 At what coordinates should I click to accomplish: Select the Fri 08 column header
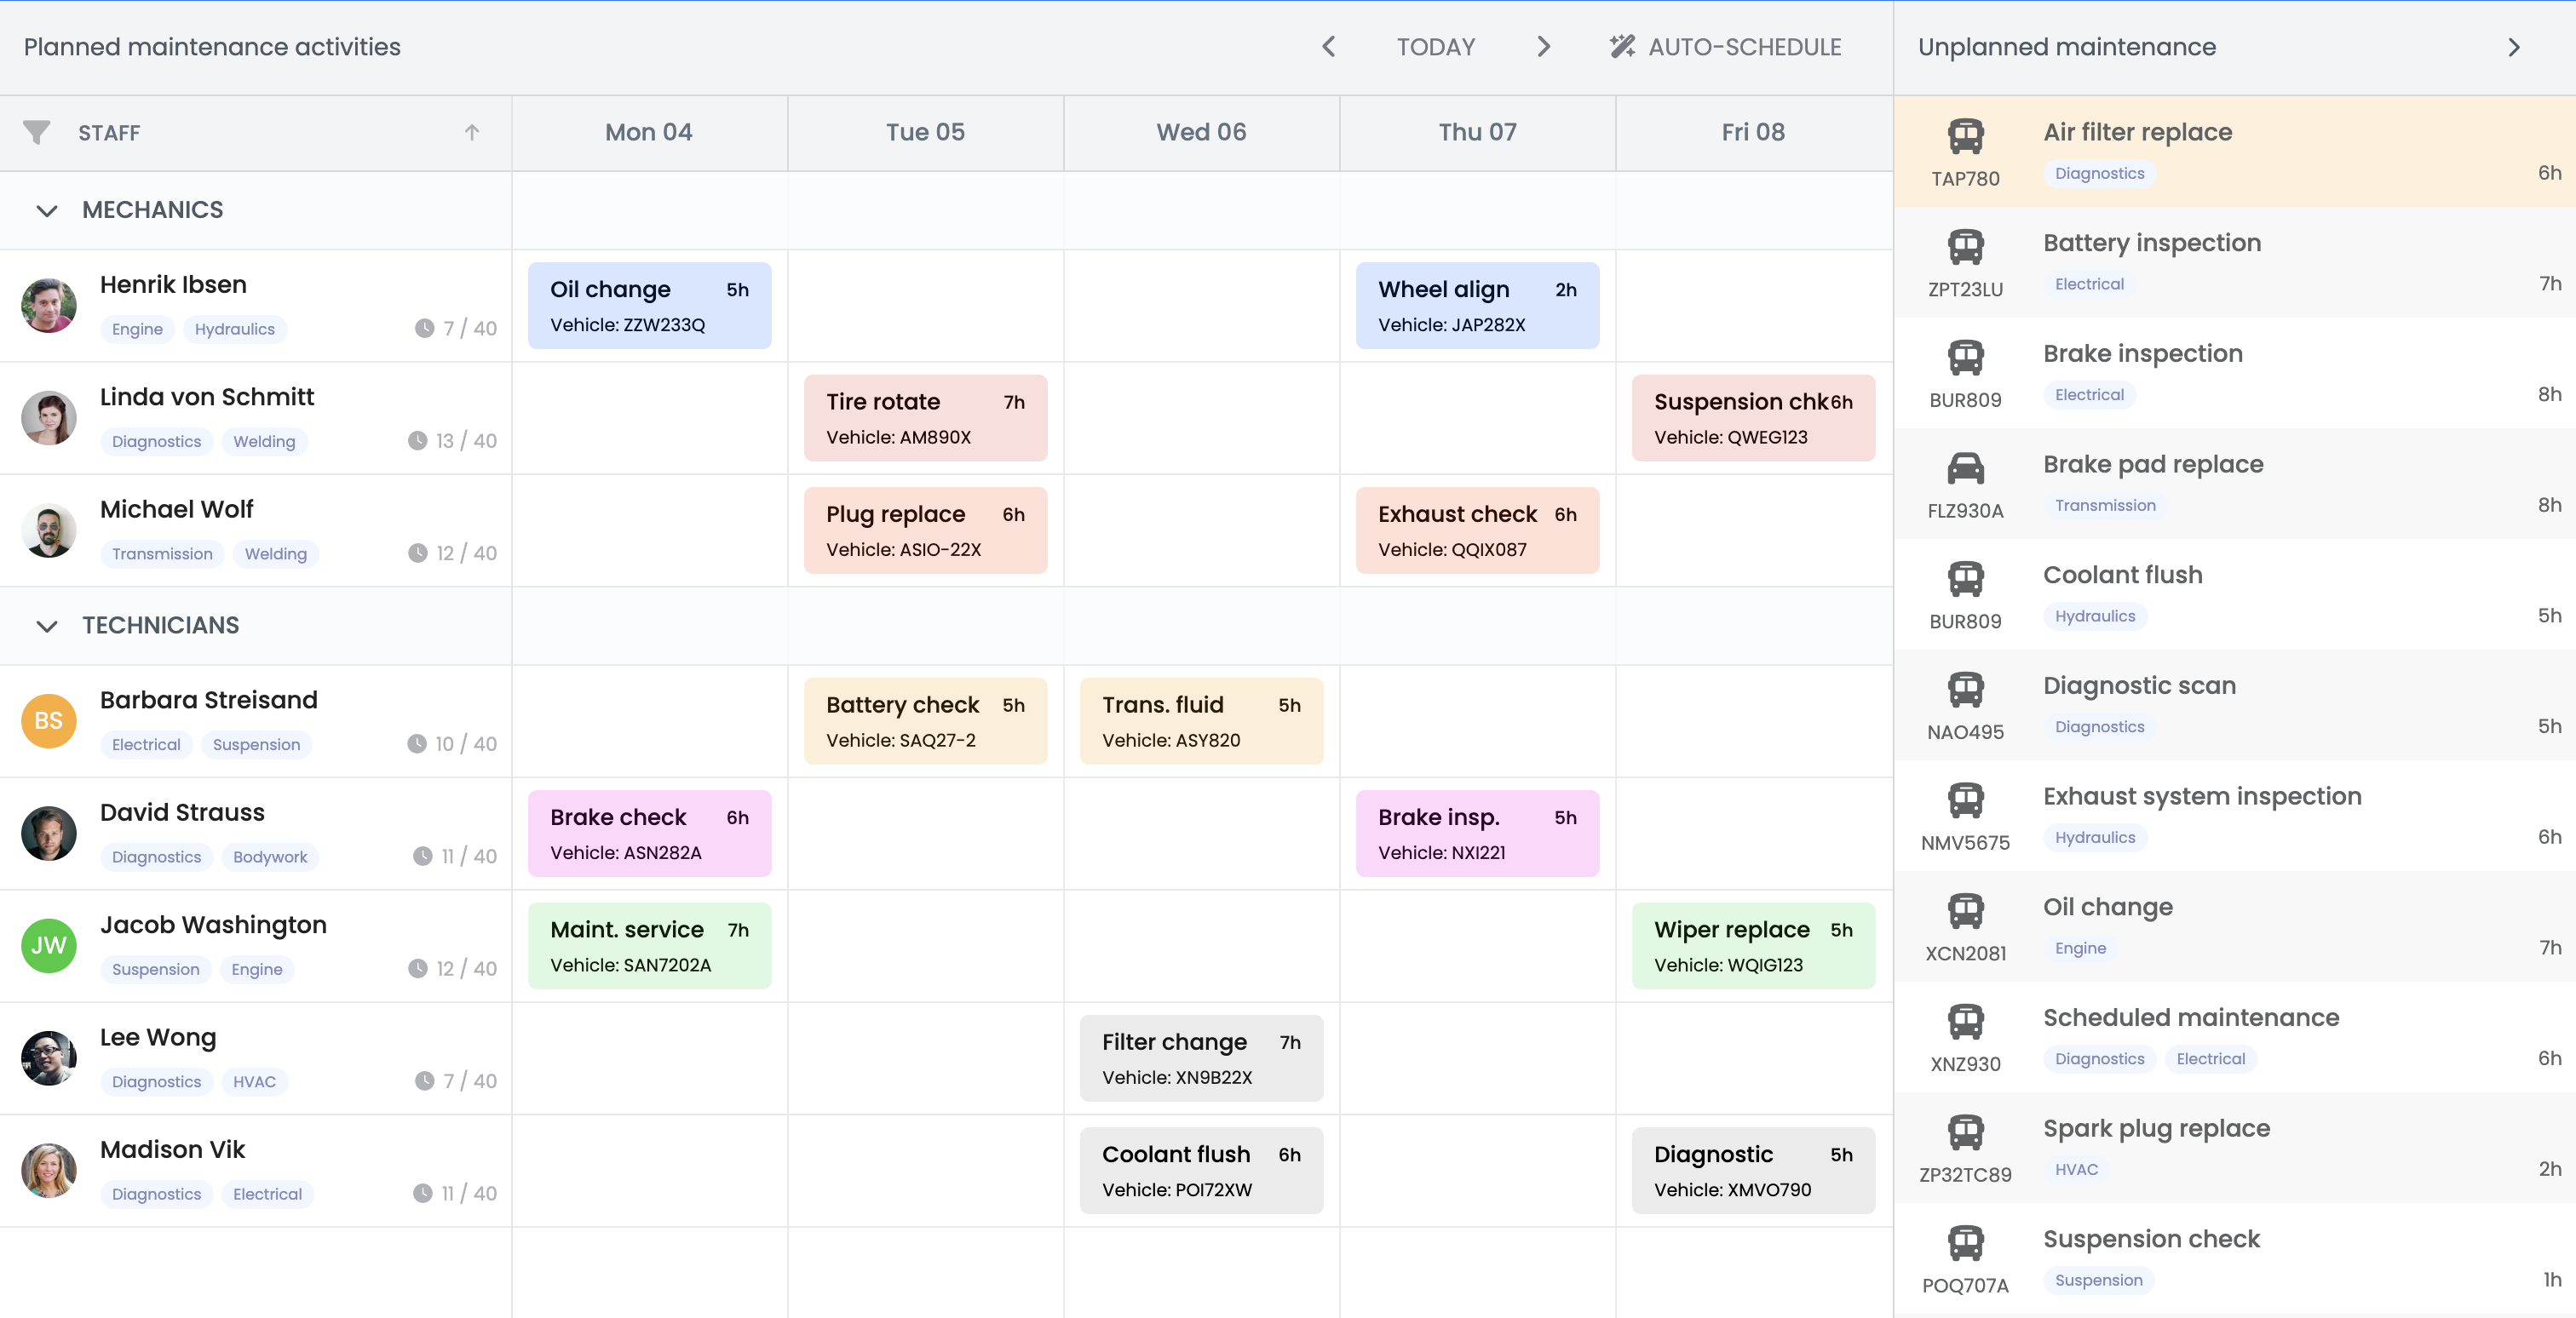[1752, 131]
